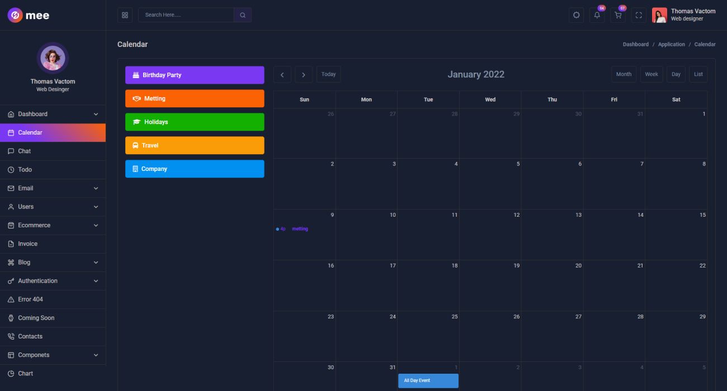Image resolution: width=727 pixels, height=391 pixels.
Task: Expand the Ecommerce menu chevron
Action: click(x=96, y=226)
